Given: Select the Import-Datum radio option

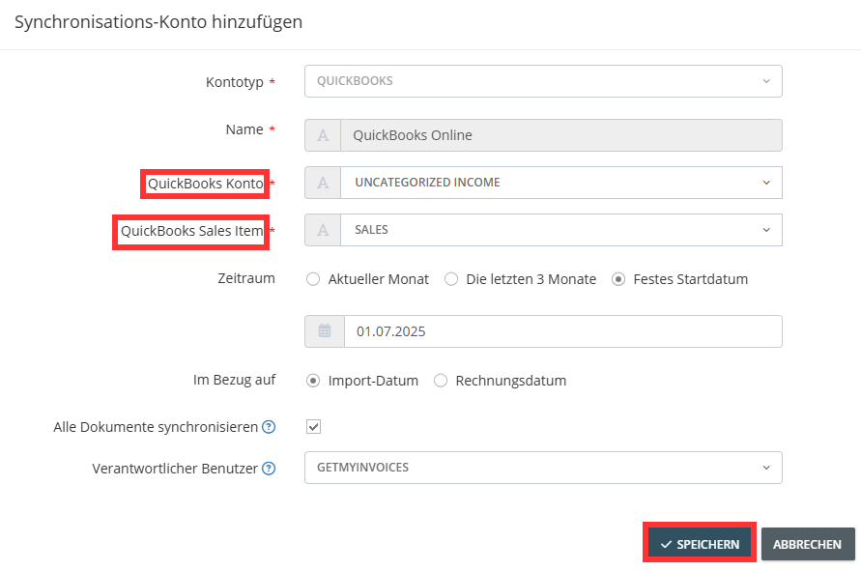Looking at the screenshot, I should 313,381.
